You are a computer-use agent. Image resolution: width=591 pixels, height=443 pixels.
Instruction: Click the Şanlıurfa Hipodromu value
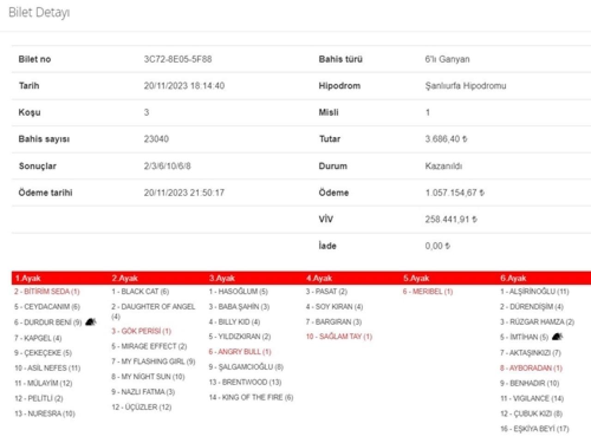(465, 86)
